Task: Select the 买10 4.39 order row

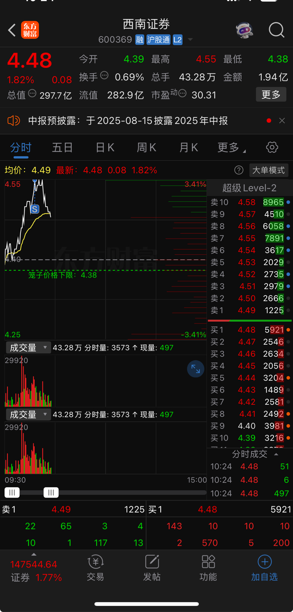Action: point(250,438)
